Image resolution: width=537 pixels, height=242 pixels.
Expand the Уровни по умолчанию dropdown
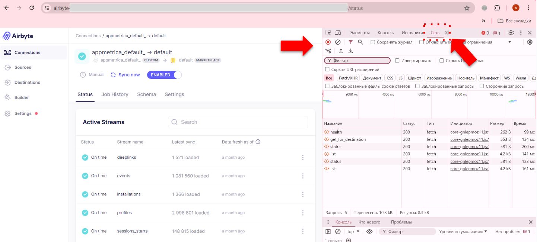tap(463, 232)
